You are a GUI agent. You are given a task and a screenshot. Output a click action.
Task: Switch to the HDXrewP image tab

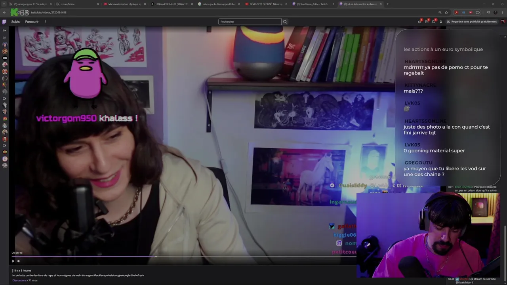[x=172, y=4]
